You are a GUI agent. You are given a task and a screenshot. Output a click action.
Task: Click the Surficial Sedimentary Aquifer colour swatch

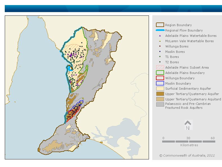pos(160,89)
